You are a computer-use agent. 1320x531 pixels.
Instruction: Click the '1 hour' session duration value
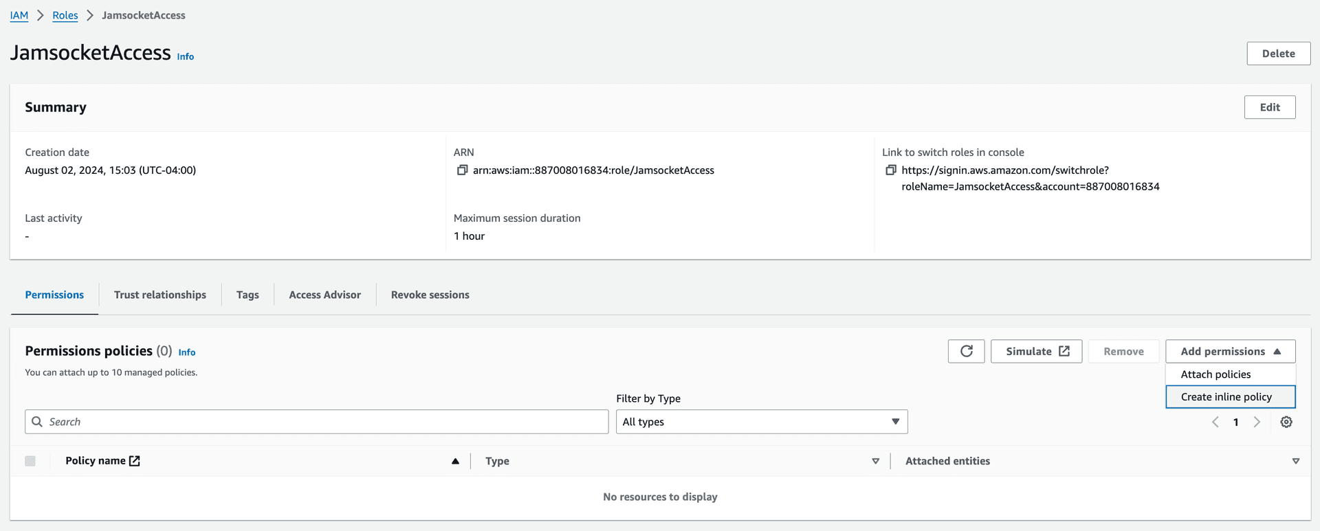pyautogui.click(x=469, y=236)
